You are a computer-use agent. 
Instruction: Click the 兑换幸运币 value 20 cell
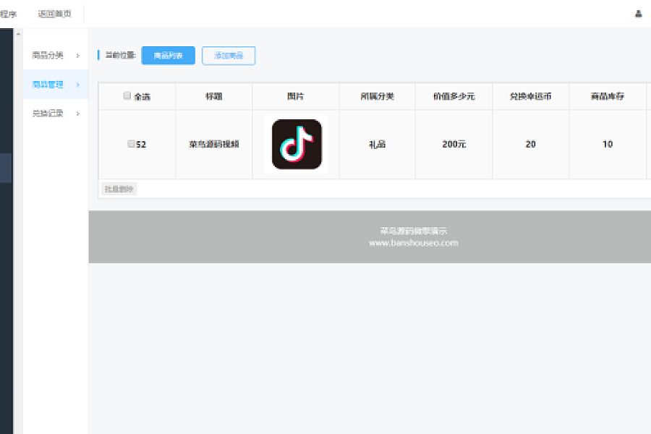coord(531,144)
